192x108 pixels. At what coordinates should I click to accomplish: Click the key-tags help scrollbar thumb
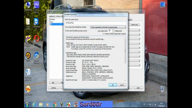[125, 51]
